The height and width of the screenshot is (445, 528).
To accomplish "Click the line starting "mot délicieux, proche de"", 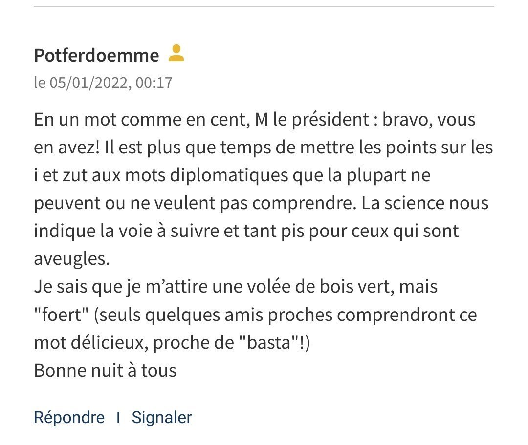I will [x=172, y=343].
